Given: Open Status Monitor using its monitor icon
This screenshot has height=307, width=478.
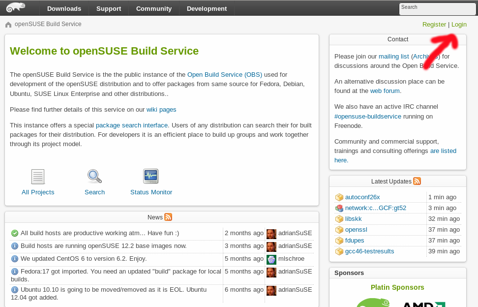Looking at the screenshot, I should coord(150,176).
